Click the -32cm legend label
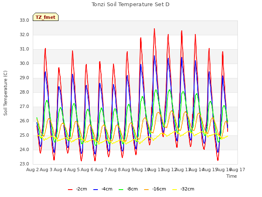 click(187, 189)
